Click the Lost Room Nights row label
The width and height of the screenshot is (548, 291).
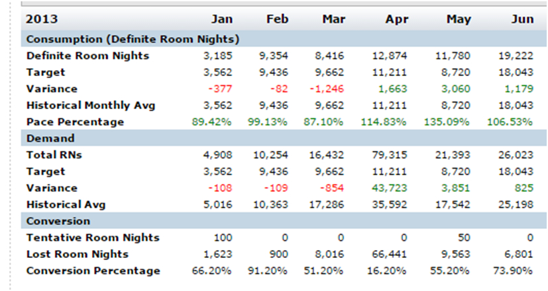(x=78, y=254)
